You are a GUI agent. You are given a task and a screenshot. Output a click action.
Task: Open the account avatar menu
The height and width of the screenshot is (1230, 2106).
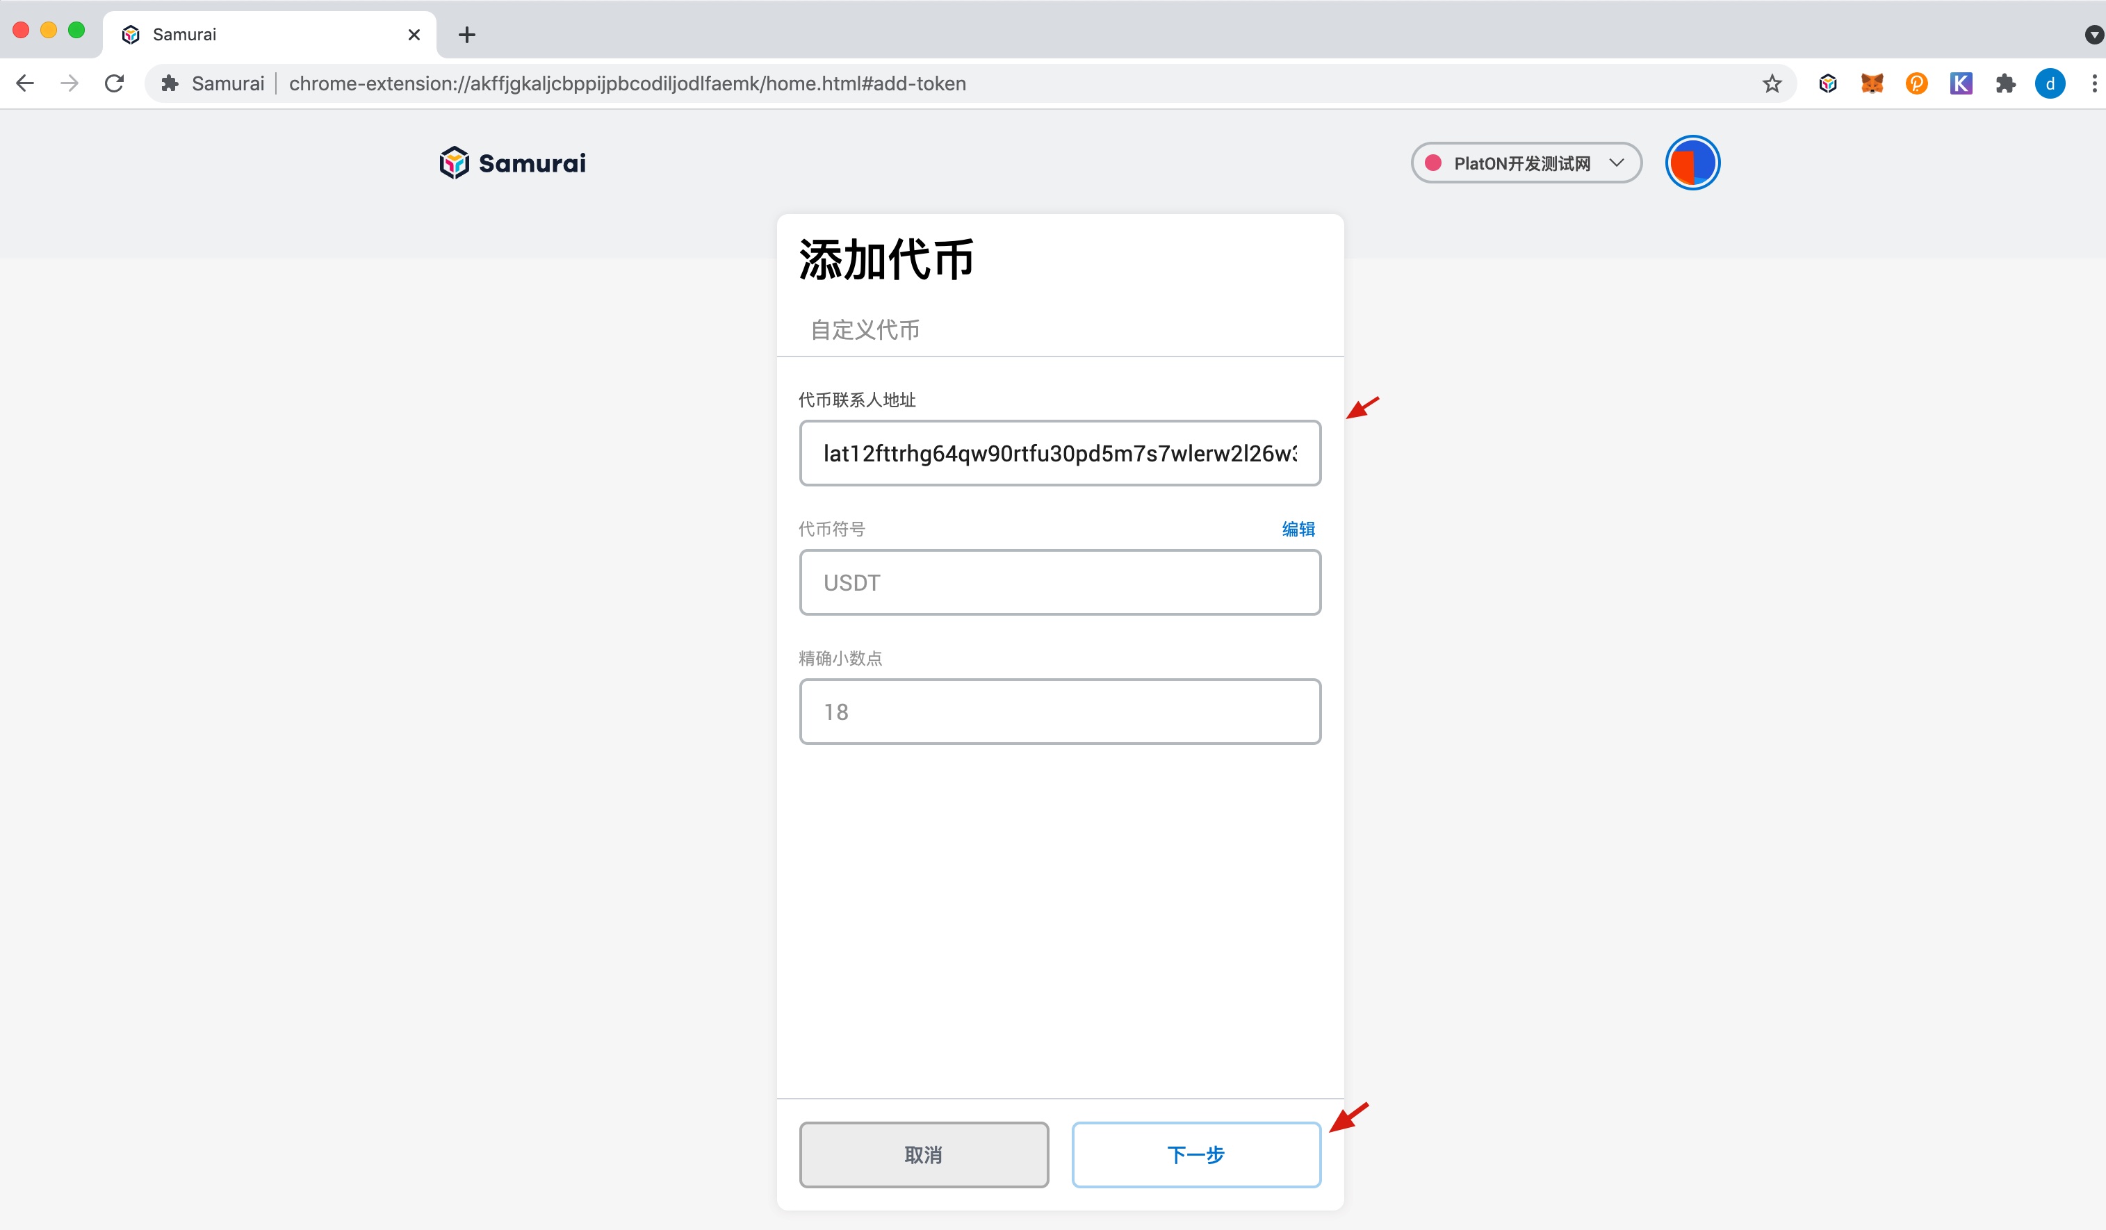coord(1692,163)
